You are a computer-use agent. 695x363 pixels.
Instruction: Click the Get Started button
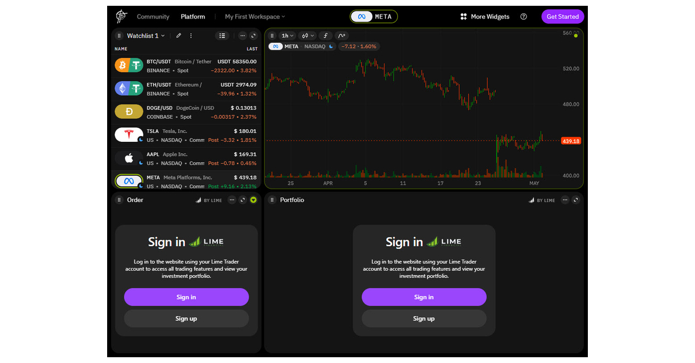pyautogui.click(x=562, y=16)
